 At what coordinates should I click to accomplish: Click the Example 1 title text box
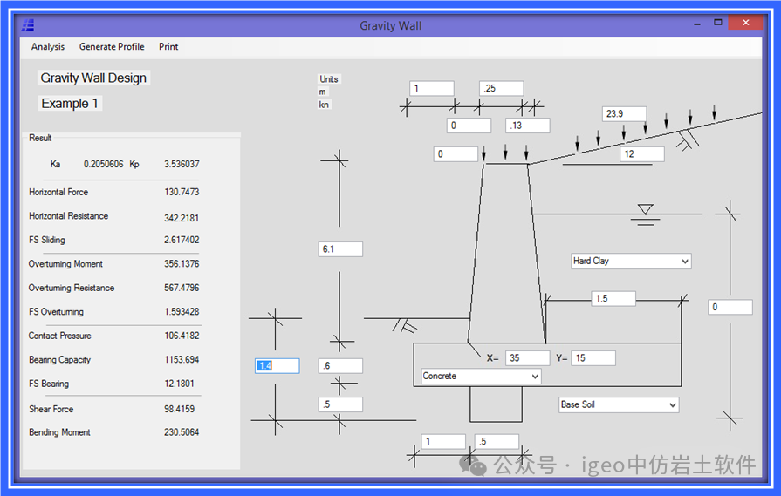click(71, 104)
